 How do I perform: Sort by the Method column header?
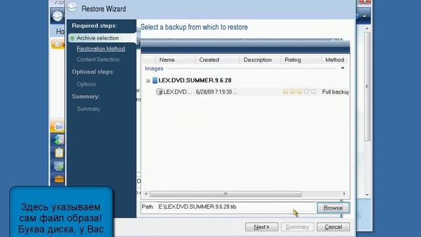335,60
